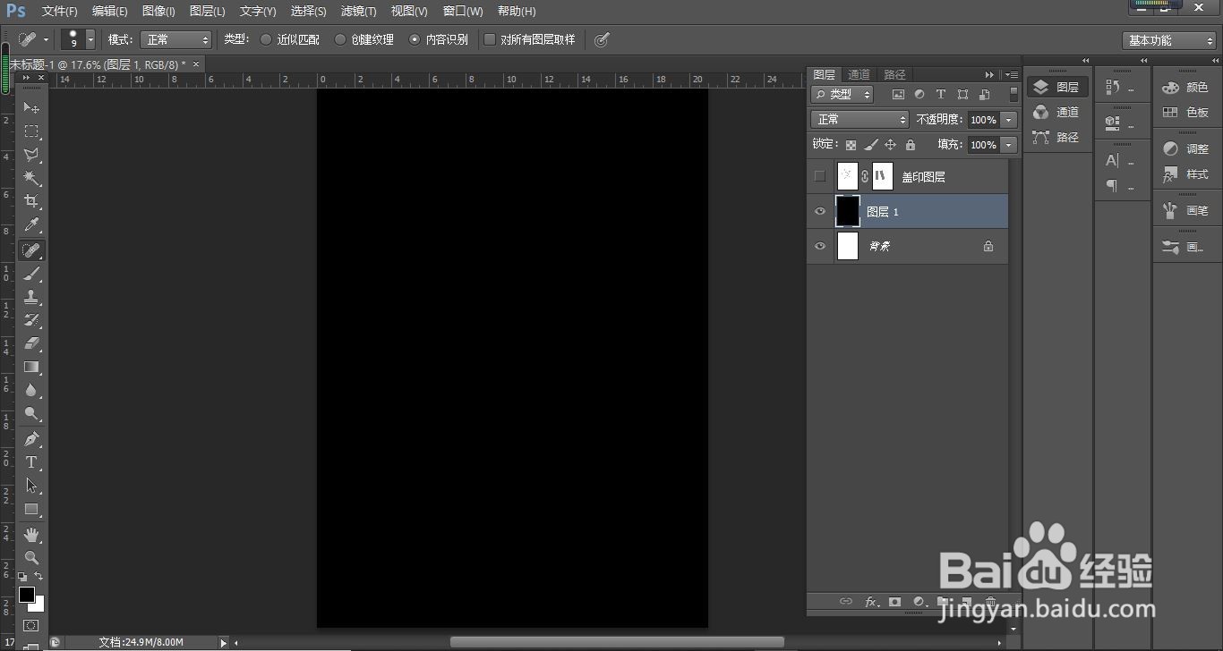
Task: Select the Spot Healing Brush tool
Action: (x=31, y=249)
